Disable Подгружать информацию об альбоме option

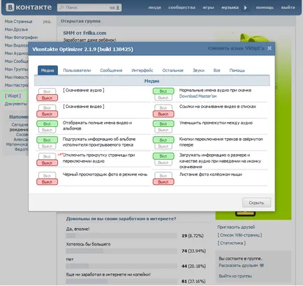pyautogui.click(x=47, y=146)
